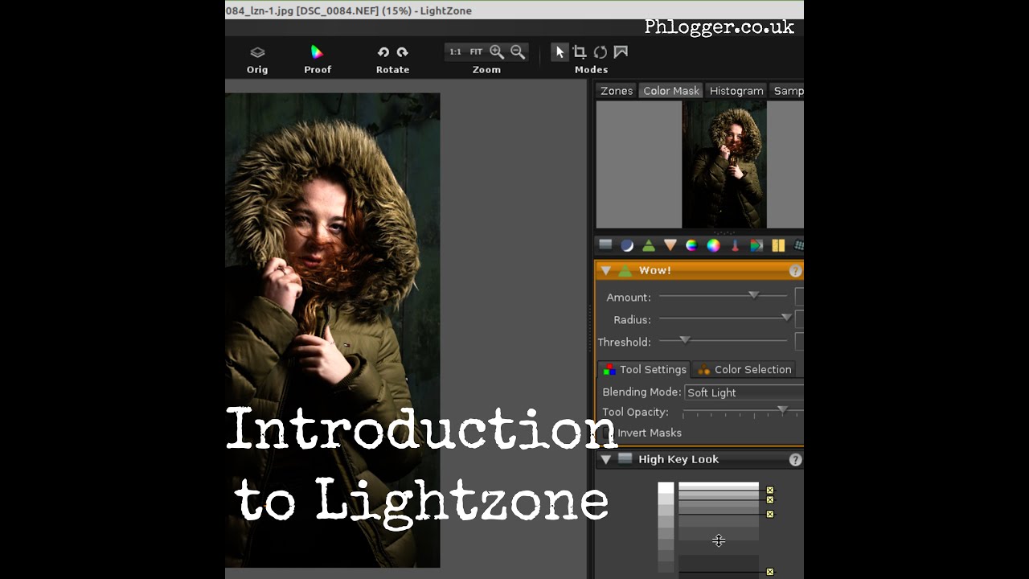Show the original image with Orig
This screenshot has height=579, width=1029.
257,60
